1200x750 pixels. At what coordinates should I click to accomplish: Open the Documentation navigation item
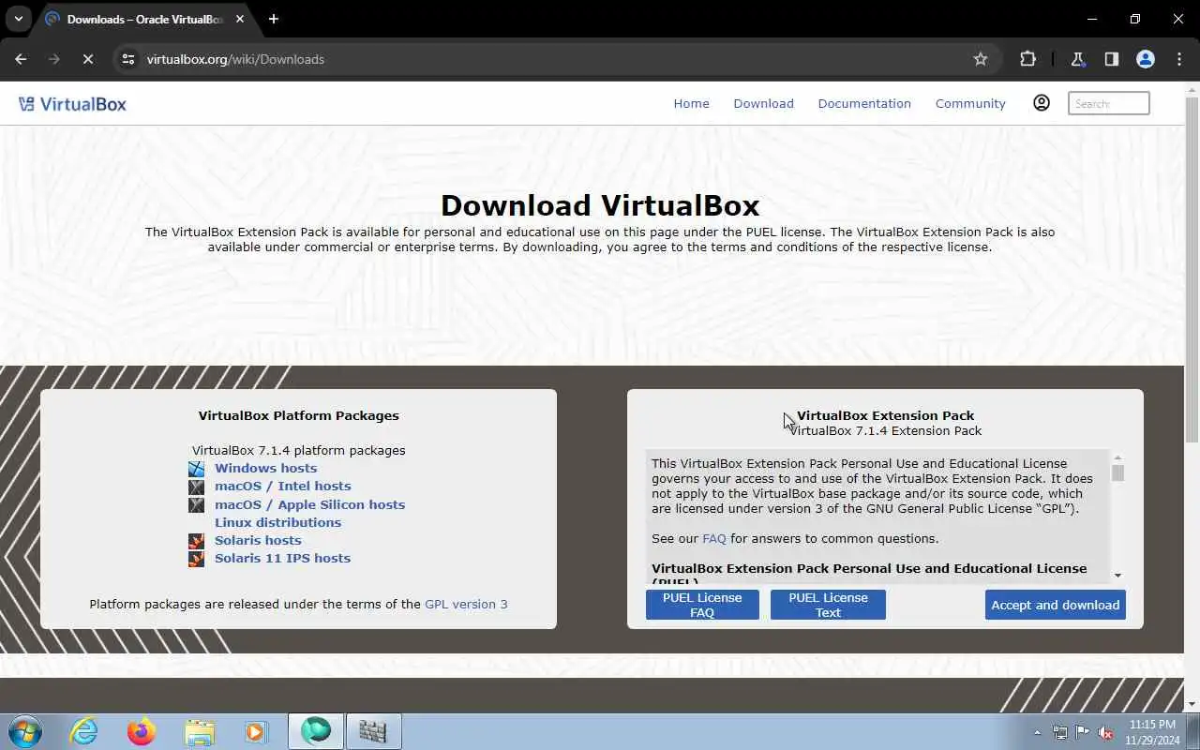coord(864,104)
